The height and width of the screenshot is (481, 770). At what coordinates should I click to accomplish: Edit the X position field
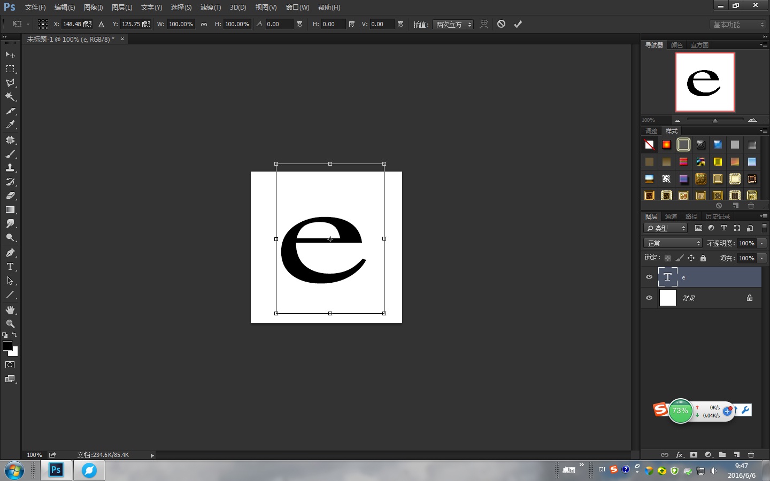tap(78, 25)
